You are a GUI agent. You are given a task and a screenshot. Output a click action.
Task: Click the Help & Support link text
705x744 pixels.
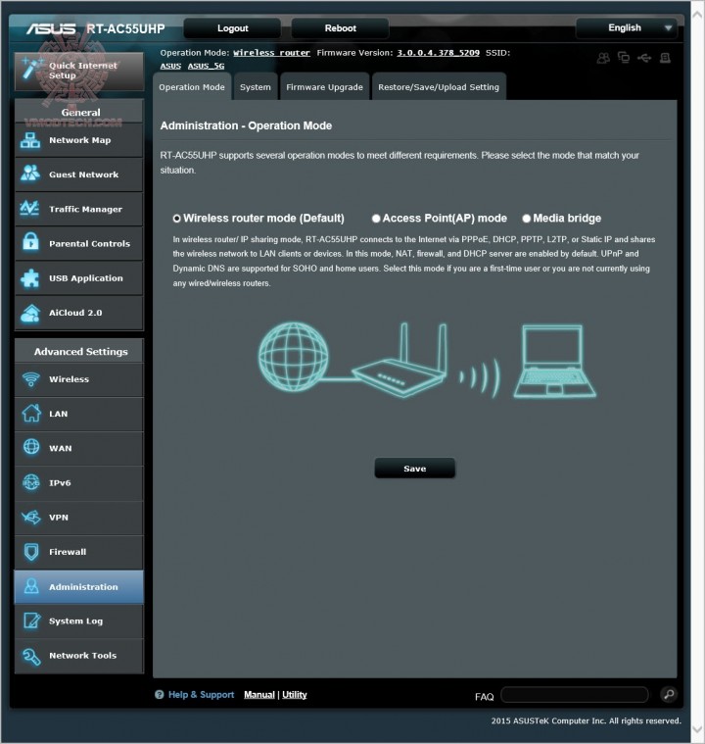[x=201, y=695]
